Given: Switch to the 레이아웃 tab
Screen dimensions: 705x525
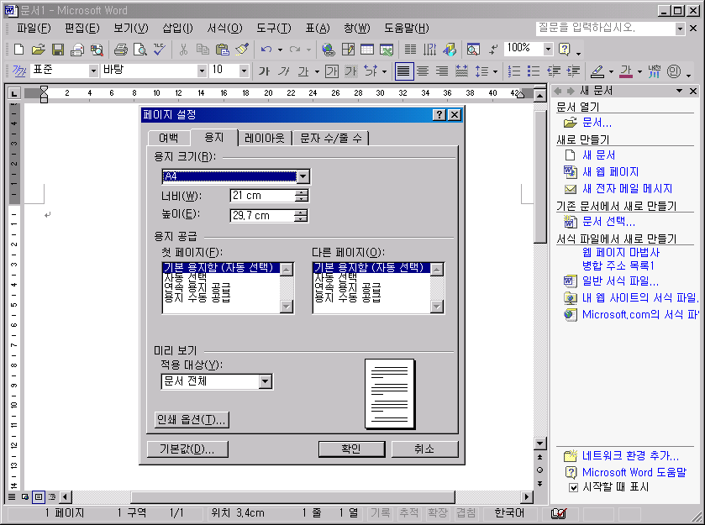Looking at the screenshot, I should (265, 139).
